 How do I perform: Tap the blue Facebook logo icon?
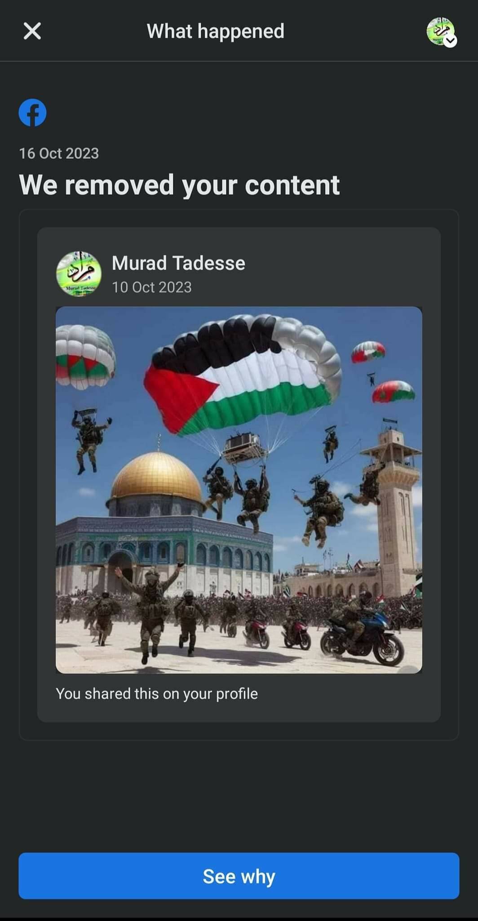[x=32, y=112]
